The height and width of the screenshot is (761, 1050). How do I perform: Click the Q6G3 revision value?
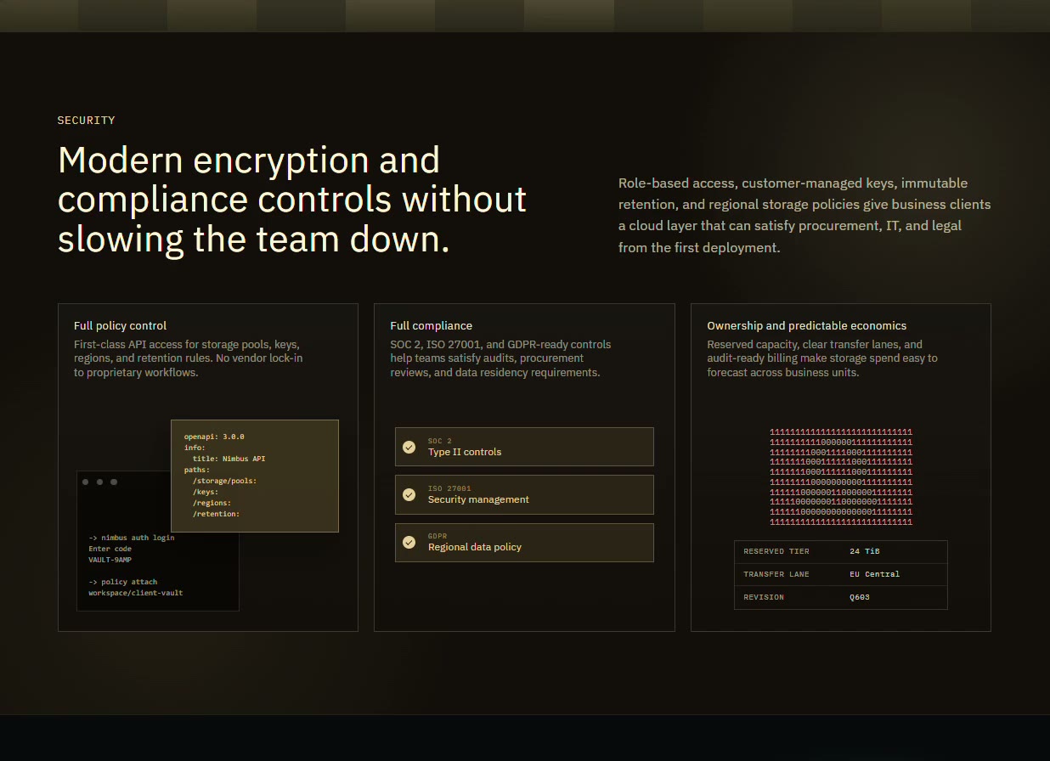point(860,597)
